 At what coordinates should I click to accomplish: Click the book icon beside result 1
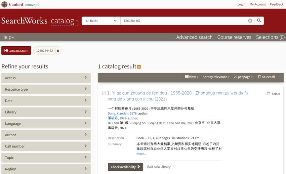(104, 93)
